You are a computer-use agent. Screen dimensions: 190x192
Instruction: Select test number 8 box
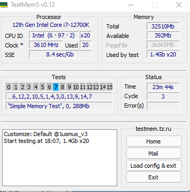pyautogui.click(x=62, y=87)
